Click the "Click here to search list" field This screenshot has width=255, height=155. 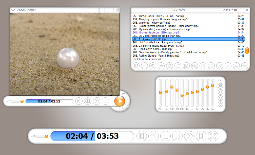pyautogui.click(x=147, y=59)
